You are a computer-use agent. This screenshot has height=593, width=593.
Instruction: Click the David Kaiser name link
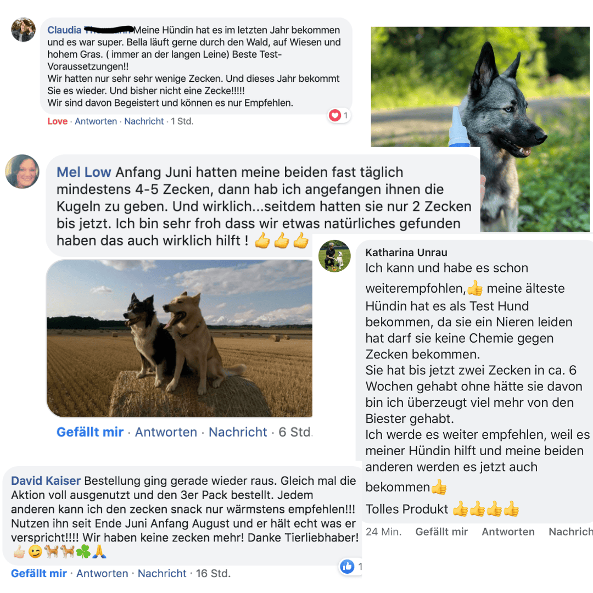pos(46,480)
